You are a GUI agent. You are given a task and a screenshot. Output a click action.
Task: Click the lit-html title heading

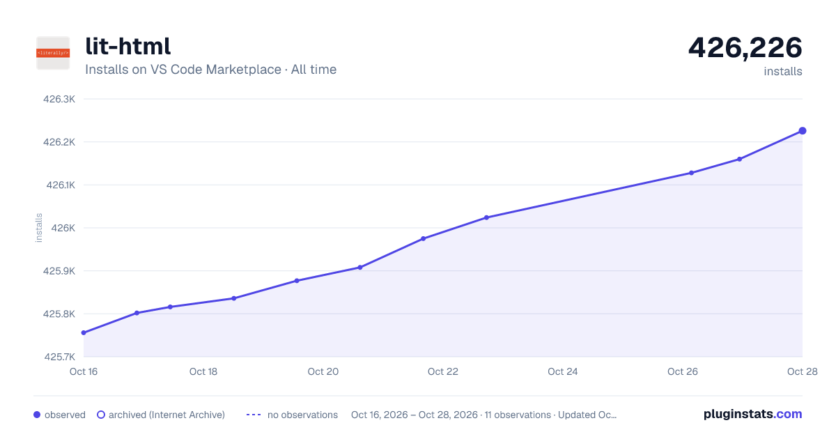[127, 46]
